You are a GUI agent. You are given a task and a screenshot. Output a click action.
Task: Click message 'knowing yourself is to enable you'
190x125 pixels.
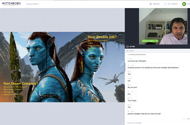153,66
